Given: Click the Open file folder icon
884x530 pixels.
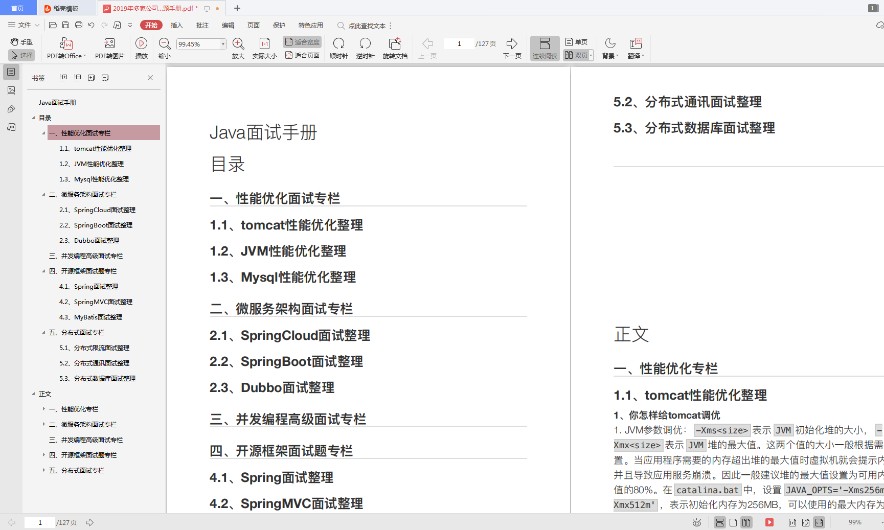Looking at the screenshot, I should pos(53,25).
